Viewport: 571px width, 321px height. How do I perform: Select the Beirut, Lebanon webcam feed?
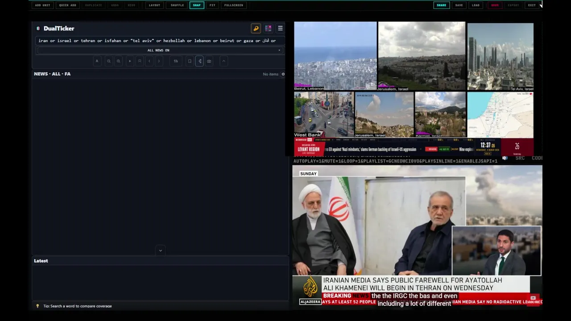click(335, 56)
